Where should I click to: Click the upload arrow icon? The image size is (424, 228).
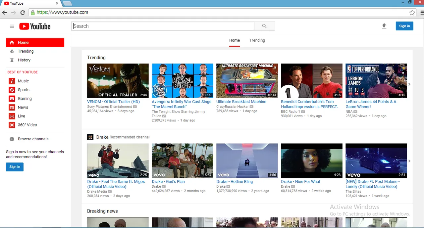[x=384, y=26]
